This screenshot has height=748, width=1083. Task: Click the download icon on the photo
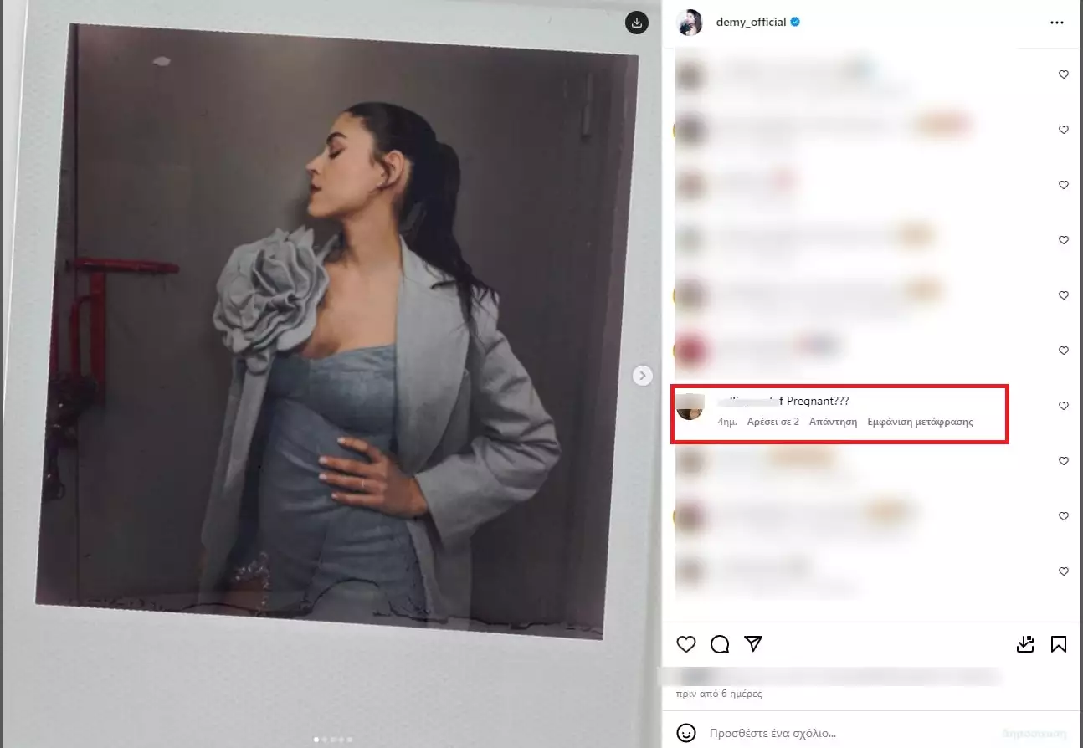pyautogui.click(x=637, y=23)
